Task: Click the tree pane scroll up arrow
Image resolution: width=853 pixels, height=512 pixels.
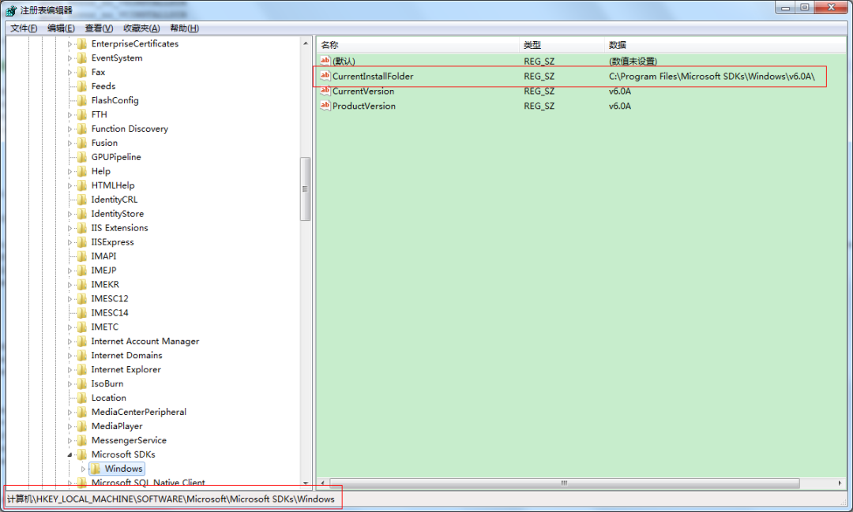Action: pyautogui.click(x=305, y=43)
